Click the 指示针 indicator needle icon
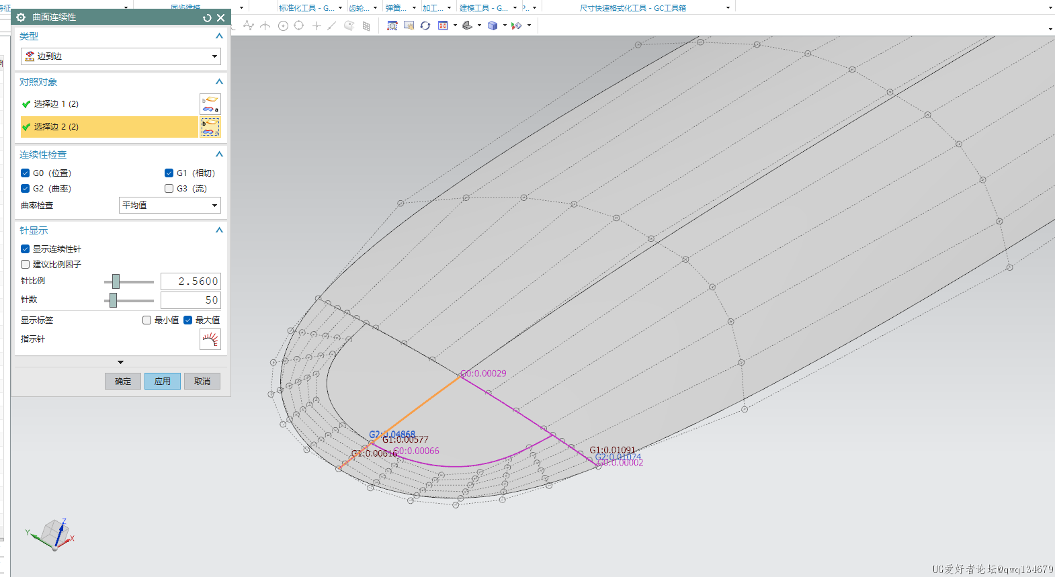The height and width of the screenshot is (577, 1055). (210, 339)
